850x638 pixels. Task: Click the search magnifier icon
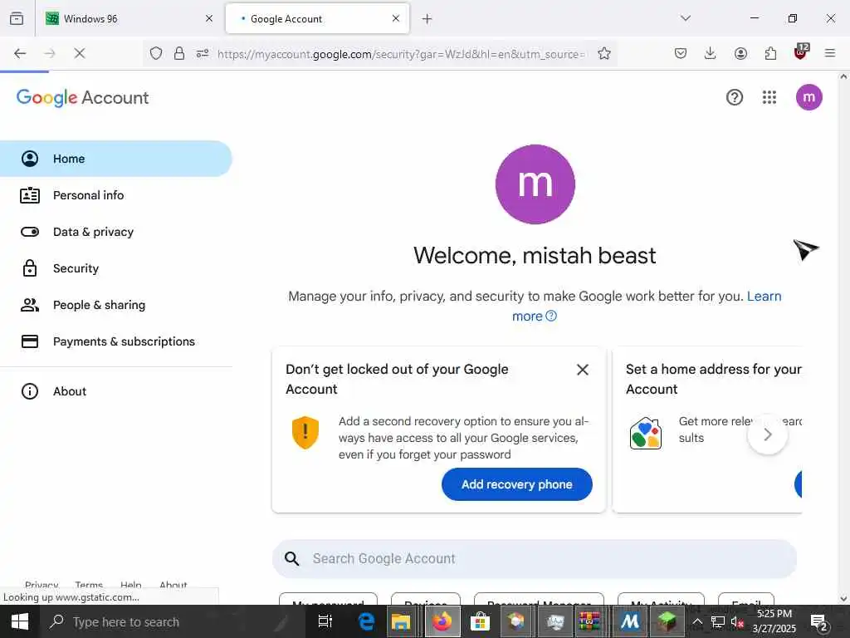291,559
